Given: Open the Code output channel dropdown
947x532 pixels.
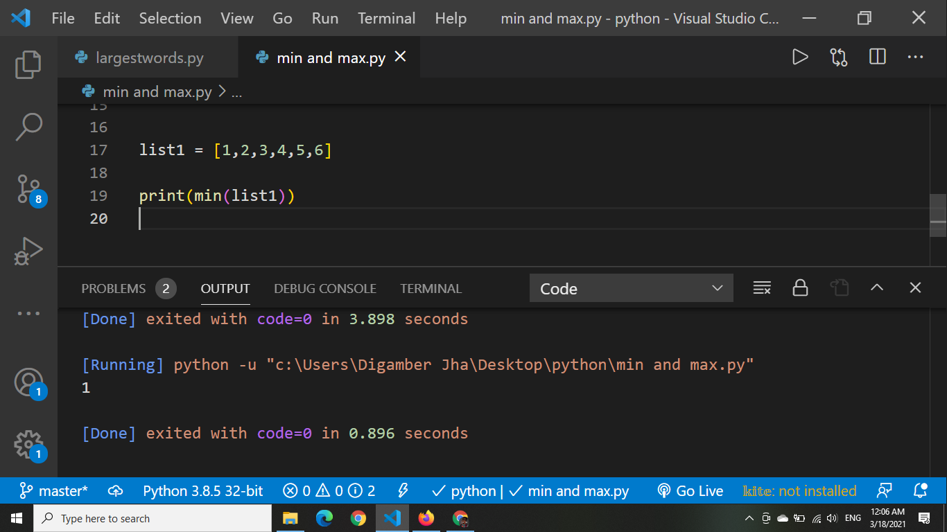Looking at the screenshot, I should (x=630, y=288).
